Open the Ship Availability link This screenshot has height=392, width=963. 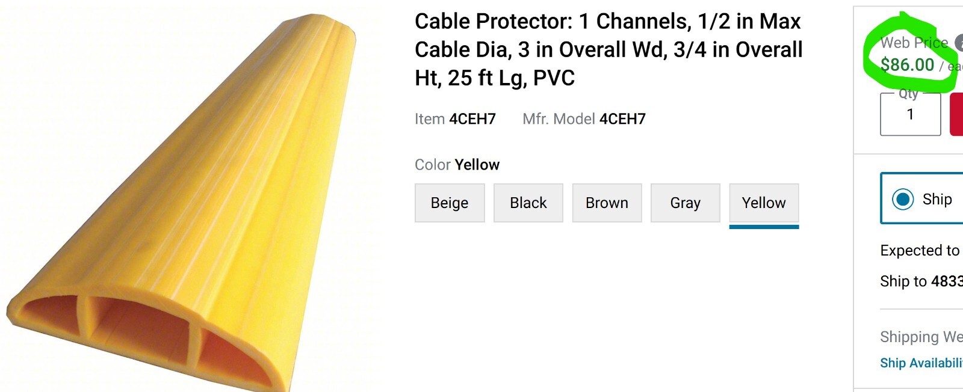coord(921,363)
